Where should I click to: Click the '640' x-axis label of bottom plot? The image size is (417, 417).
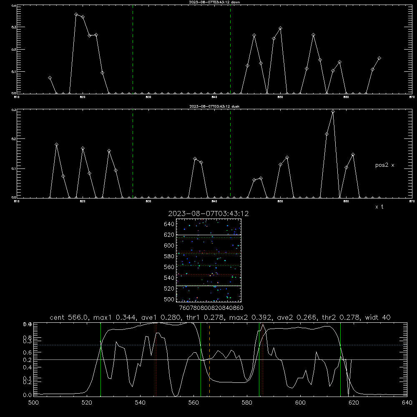tap(407, 403)
